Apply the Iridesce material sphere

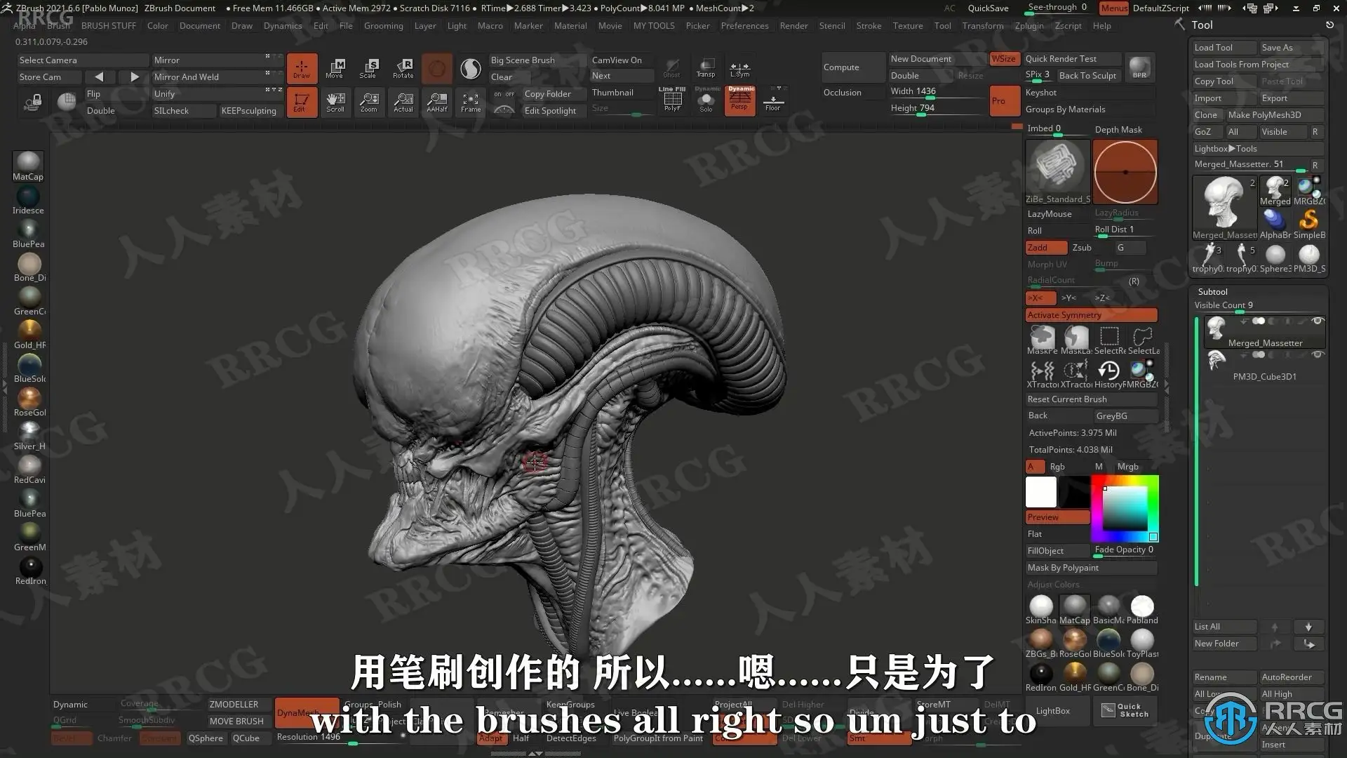pos(28,200)
